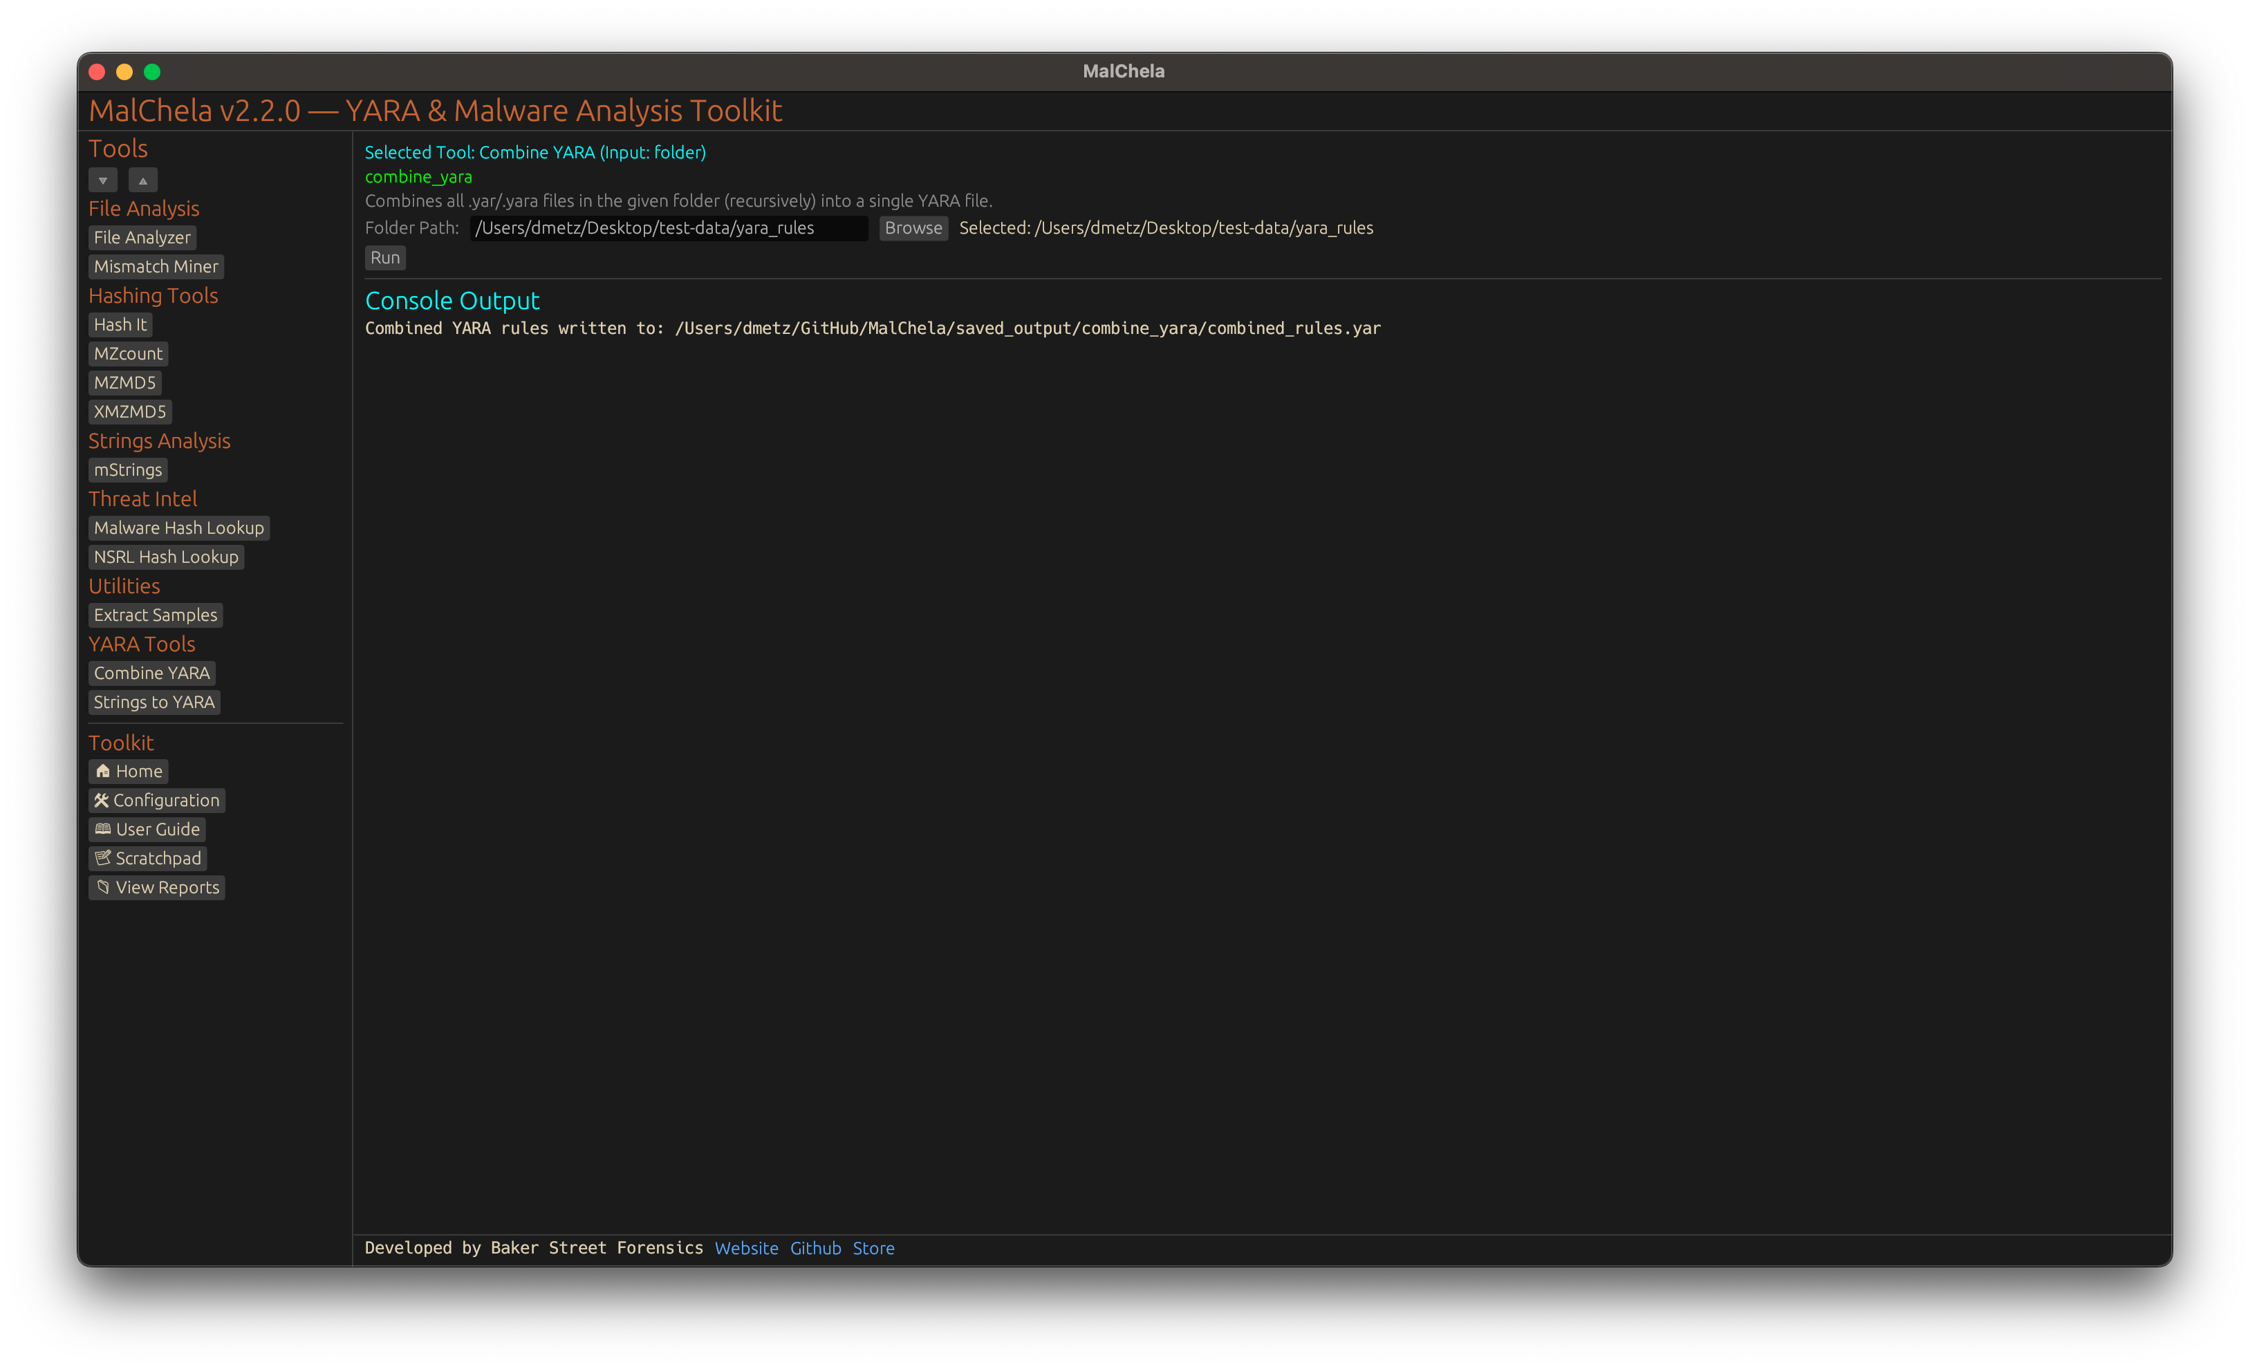This screenshot has height=1369, width=2250.
Task: Open the XMZMD5 hashing tool
Action: coord(130,412)
